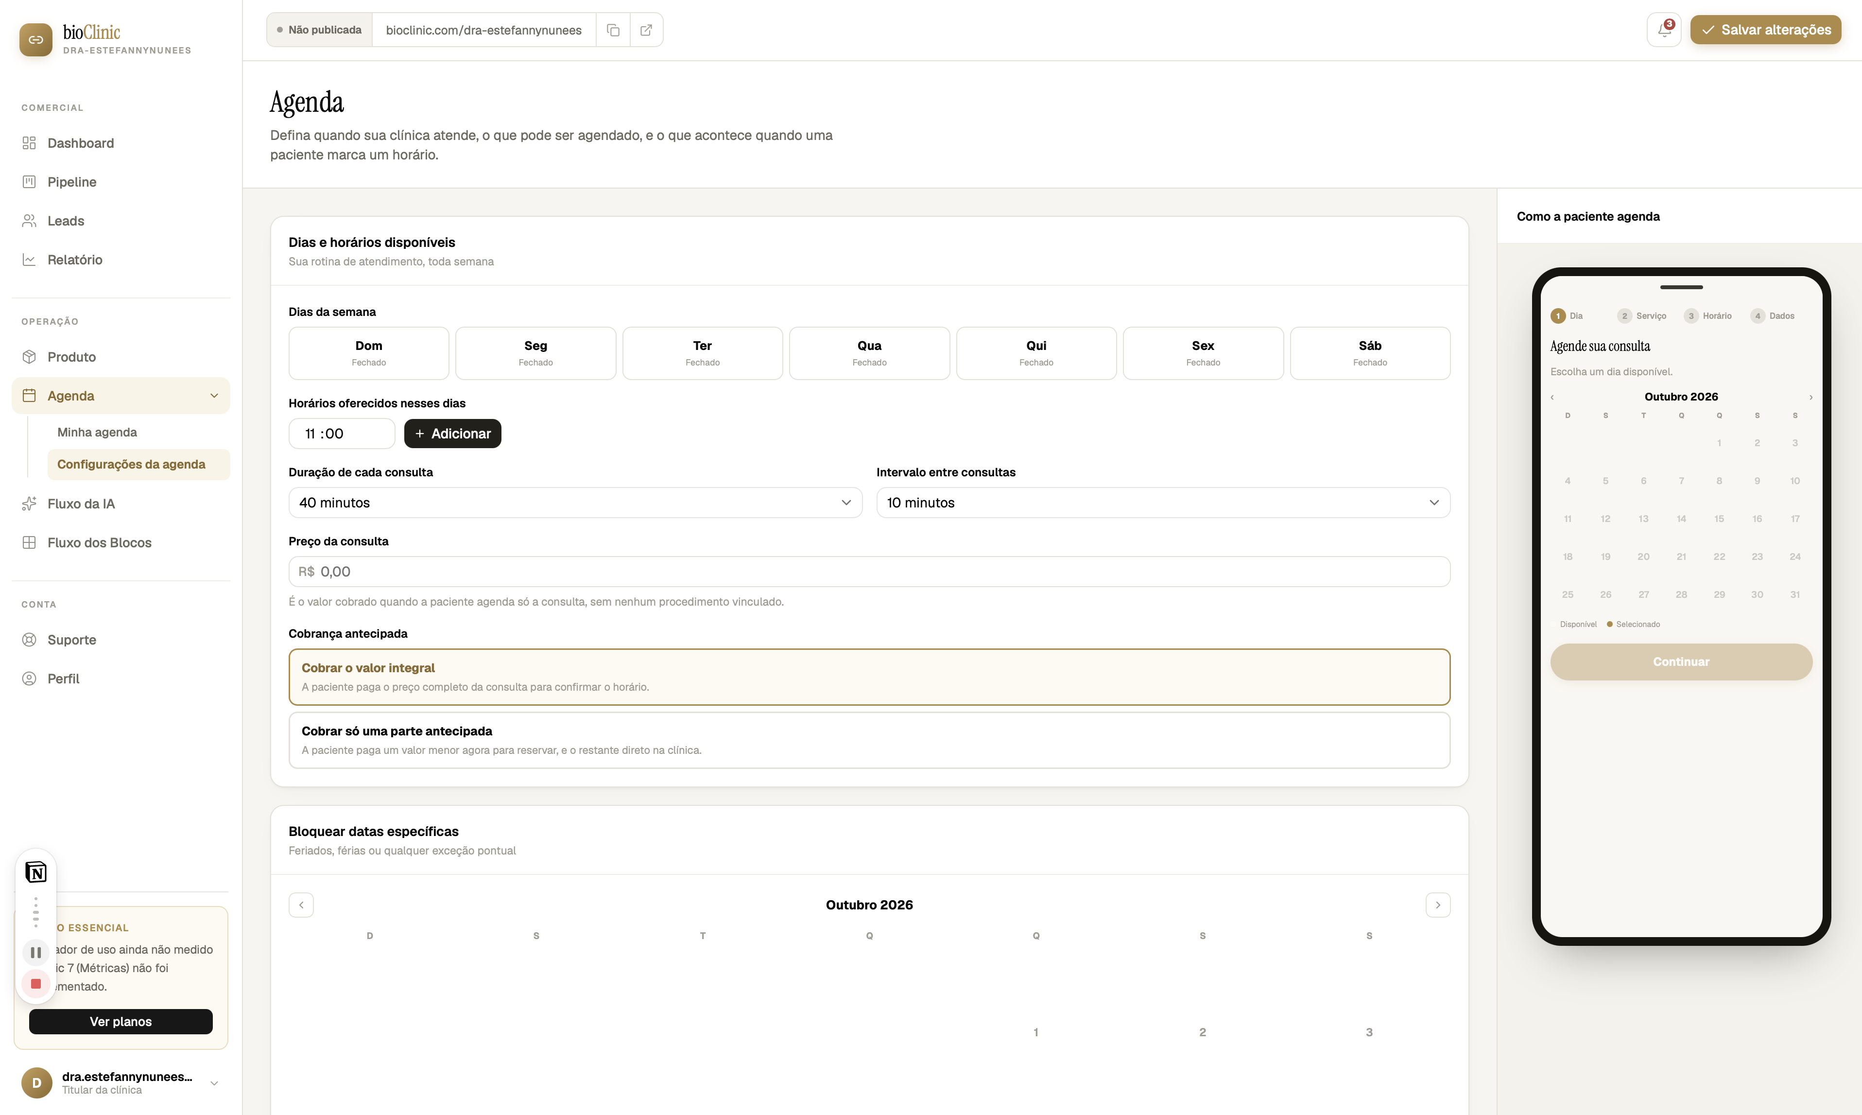Open Fluxo dos Blocos from its grid icon

(29, 542)
